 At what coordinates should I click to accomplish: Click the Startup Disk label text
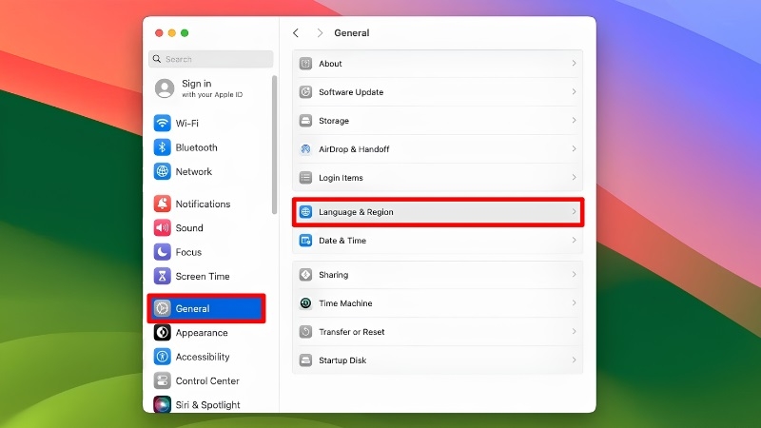pos(342,360)
